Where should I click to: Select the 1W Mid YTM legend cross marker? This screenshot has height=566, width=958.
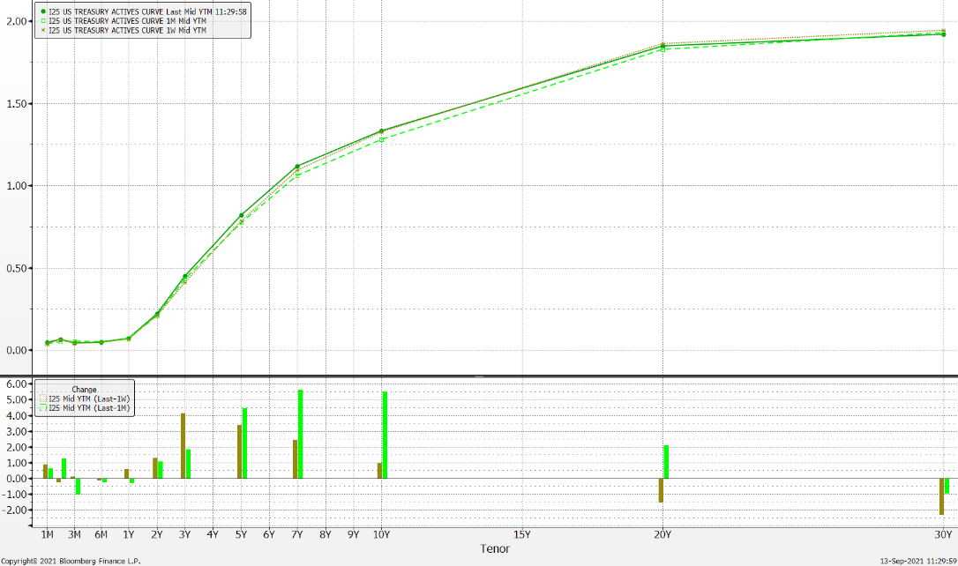[42, 30]
